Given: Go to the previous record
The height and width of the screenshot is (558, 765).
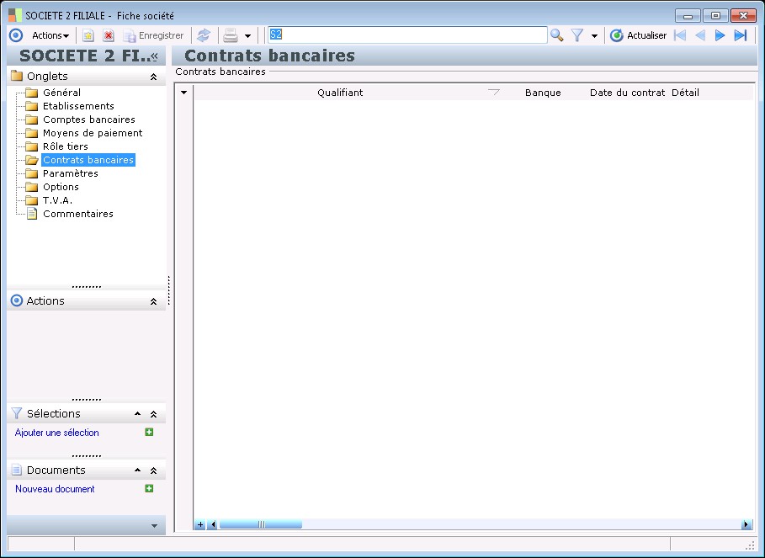Looking at the screenshot, I should point(700,35).
